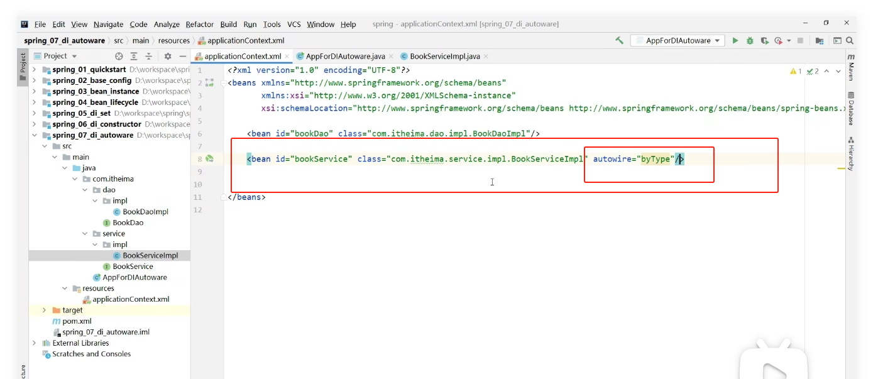Run AppForDIAutoware with the green play icon
Screen dimensions: 878x379
[x=735, y=40]
